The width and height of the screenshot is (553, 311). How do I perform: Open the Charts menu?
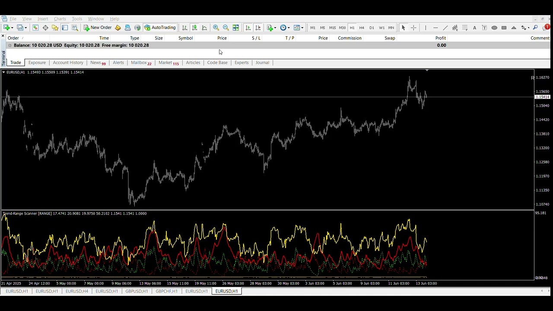click(60, 19)
